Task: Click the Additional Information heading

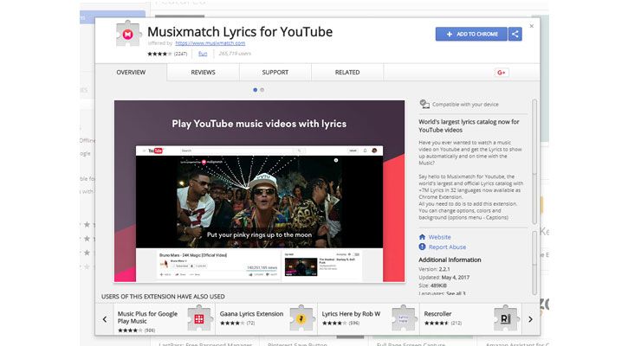Action: pos(450,260)
